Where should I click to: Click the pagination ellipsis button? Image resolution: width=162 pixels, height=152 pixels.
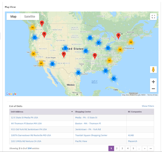pyautogui.click(x=139, y=149)
